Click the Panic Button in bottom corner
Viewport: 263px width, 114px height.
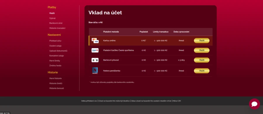point(5,113)
